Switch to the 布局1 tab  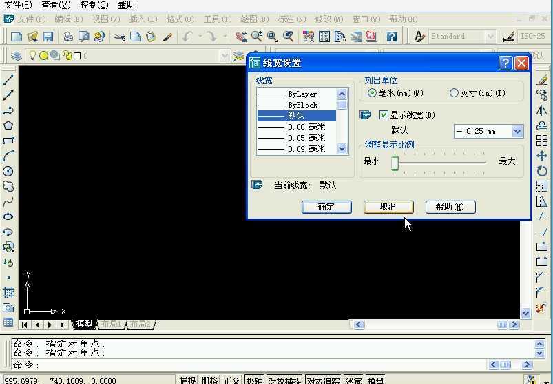(x=111, y=323)
